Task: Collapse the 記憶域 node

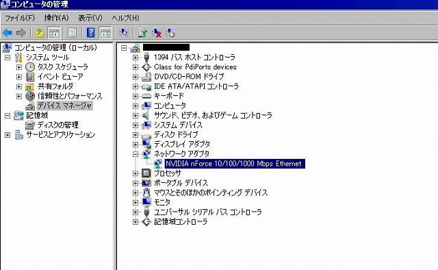Action: click(x=8, y=116)
